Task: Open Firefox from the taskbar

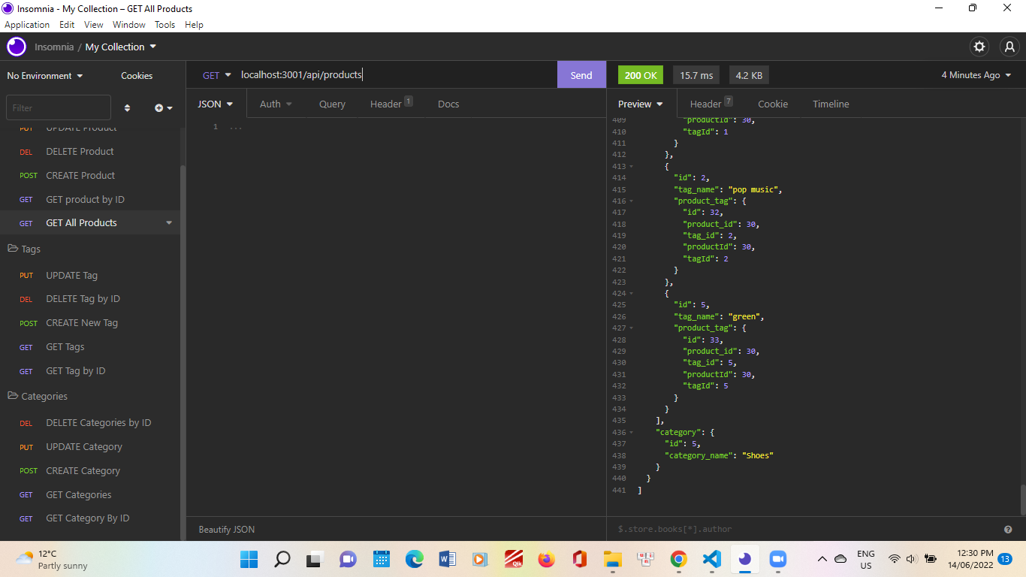Action: pyautogui.click(x=546, y=559)
